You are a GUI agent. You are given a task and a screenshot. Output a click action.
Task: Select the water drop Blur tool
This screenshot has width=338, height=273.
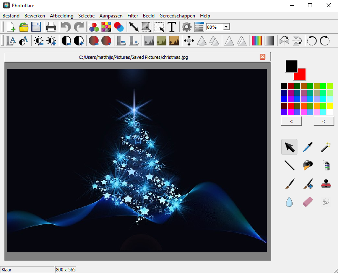pyautogui.click(x=289, y=201)
